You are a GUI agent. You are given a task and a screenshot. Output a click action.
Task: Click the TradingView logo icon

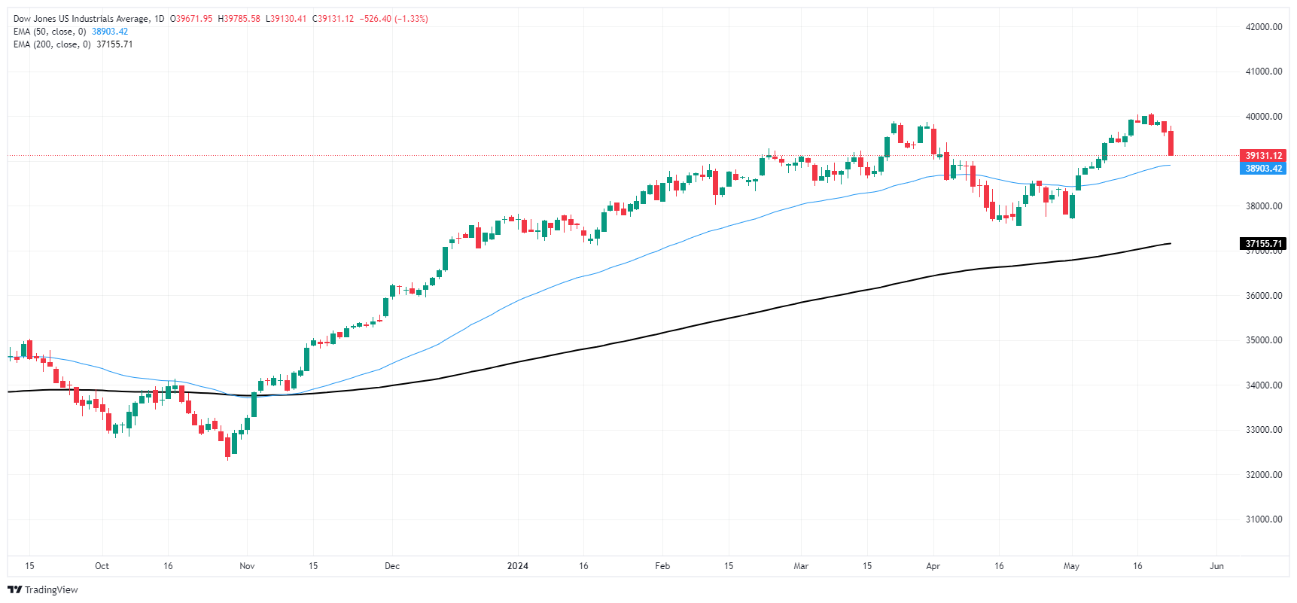tap(14, 589)
